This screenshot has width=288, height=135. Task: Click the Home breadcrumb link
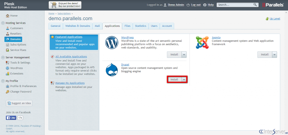51,13
